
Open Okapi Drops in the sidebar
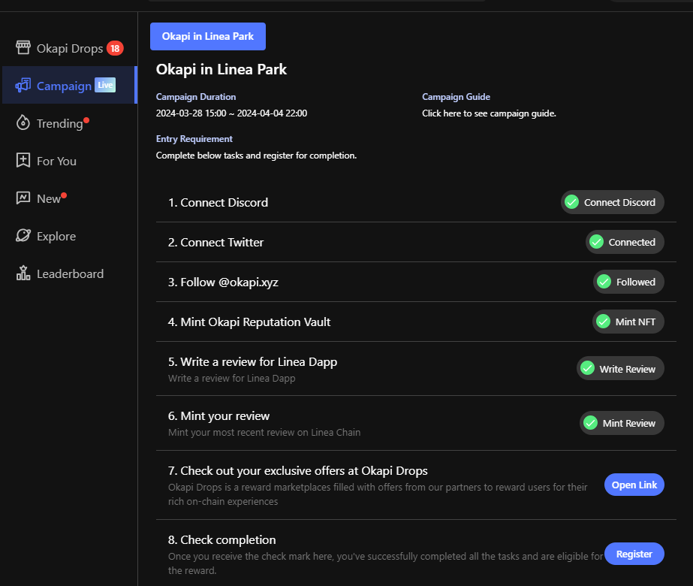pos(70,48)
